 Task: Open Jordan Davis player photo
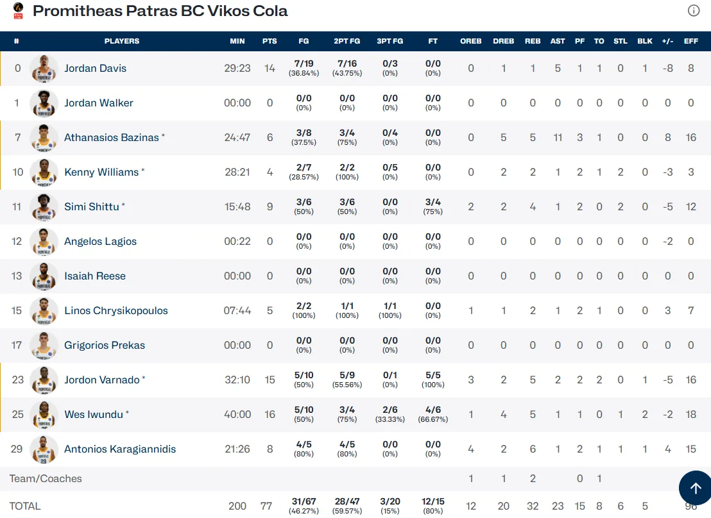tap(44, 69)
